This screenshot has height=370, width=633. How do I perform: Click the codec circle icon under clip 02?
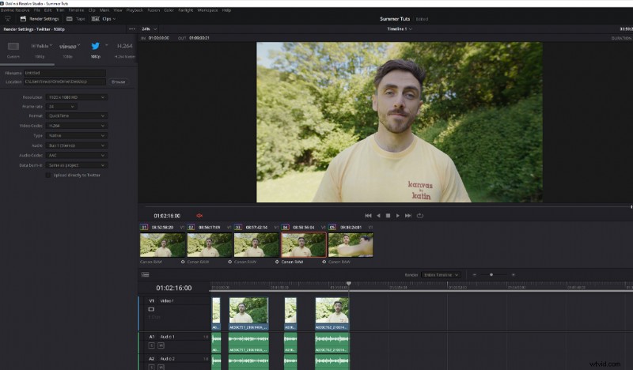click(229, 262)
